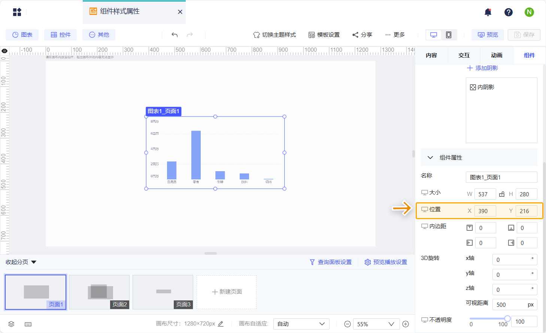Image resolution: width=546 pixels, height=333 pixels.
Task: Click 新建页面 to add page
Action: coord(227,292)
